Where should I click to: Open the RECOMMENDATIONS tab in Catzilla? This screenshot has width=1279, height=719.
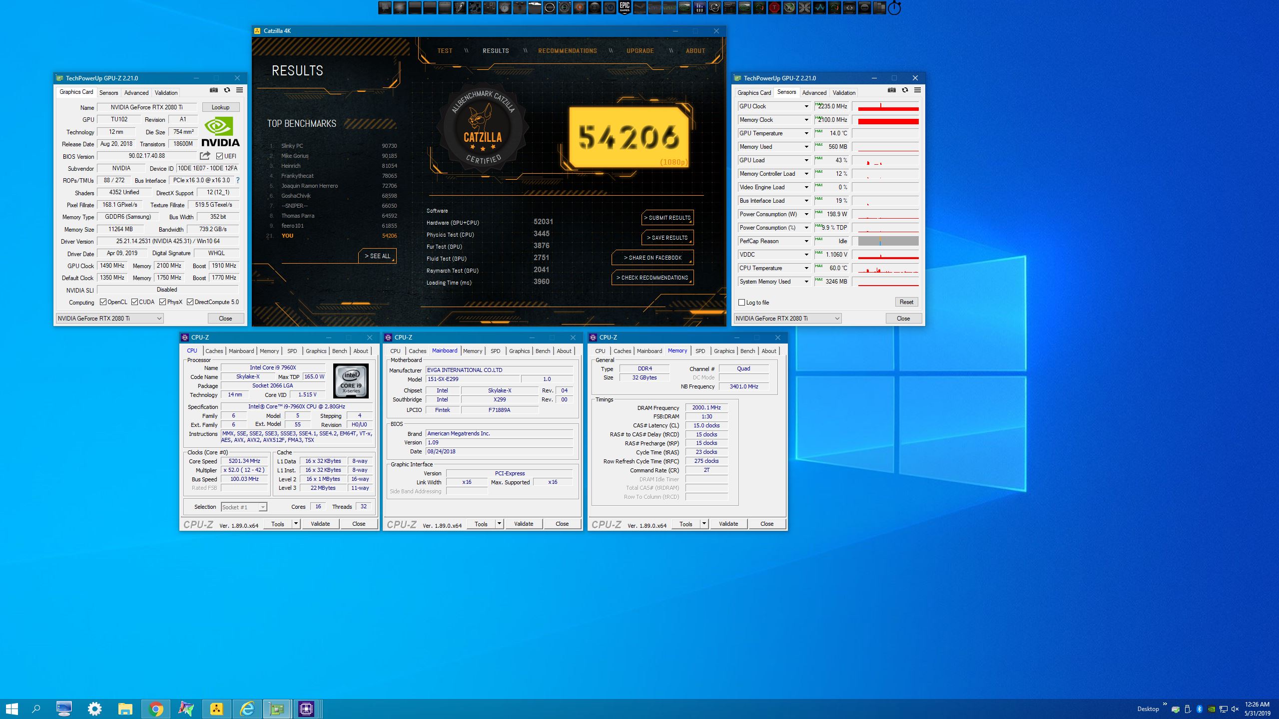(x=567, y=51)
